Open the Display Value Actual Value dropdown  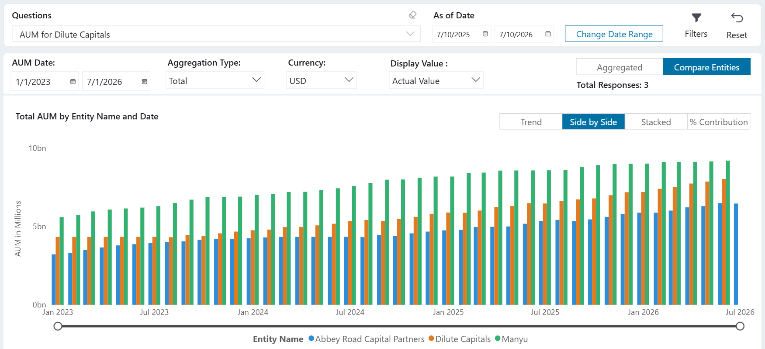(x=436, y=80)
